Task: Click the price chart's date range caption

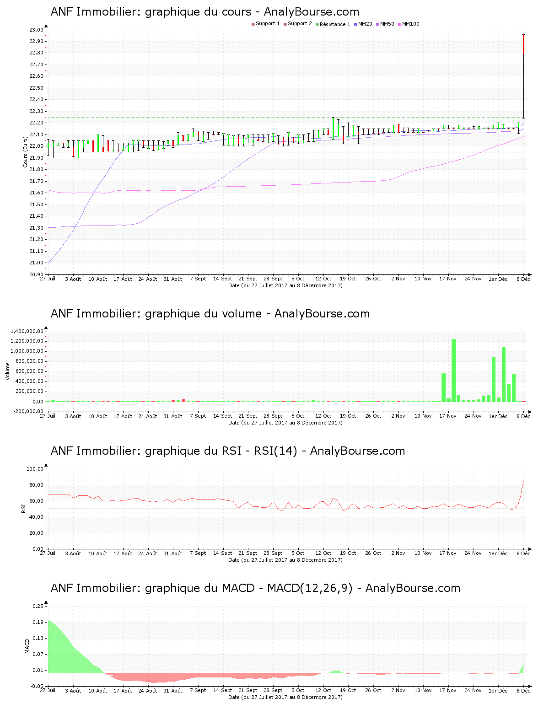Action: [x=285, y=285]
